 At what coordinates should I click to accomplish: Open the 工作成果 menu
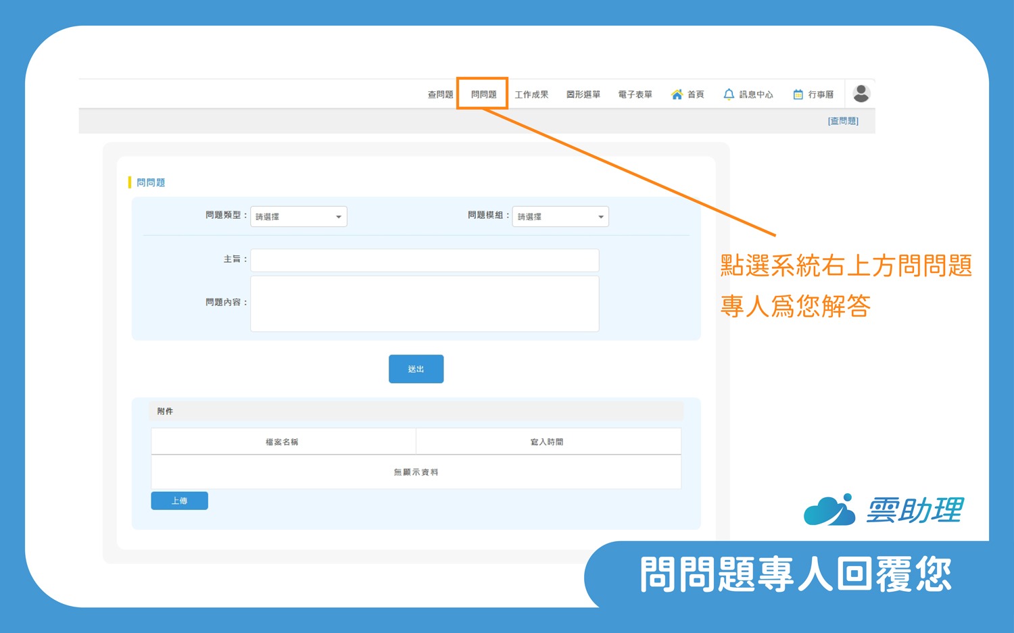tap(531, 95)
